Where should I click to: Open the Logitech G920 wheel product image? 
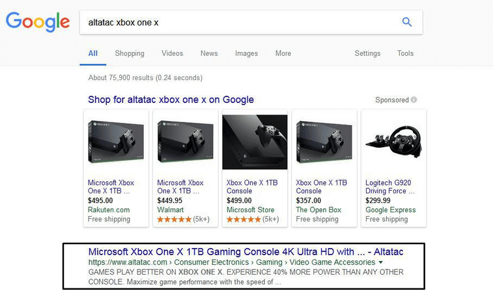click(x=393, y=143)
